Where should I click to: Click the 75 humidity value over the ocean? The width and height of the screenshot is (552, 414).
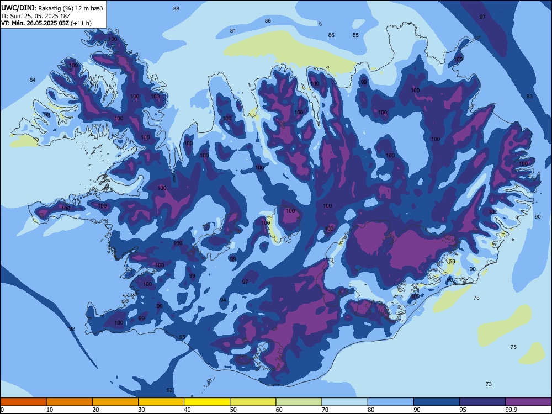tap(513, 347)
